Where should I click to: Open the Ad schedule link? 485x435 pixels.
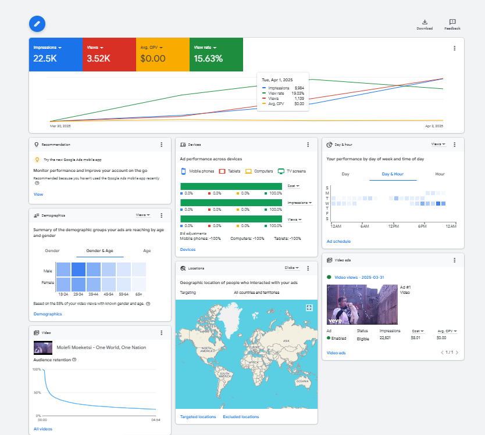click(338, 241)
